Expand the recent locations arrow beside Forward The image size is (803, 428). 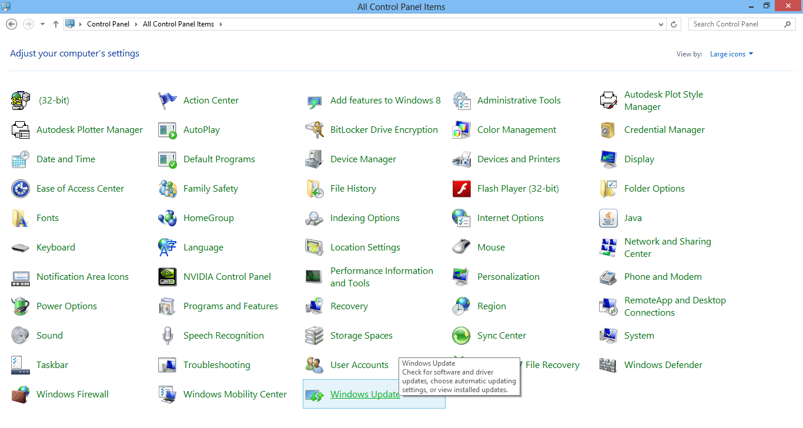(42, 24)
